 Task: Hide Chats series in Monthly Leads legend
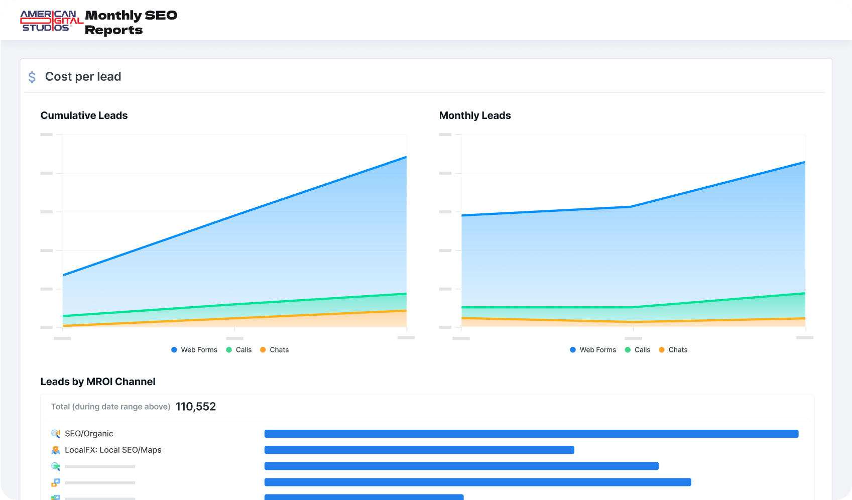[673, 350]
